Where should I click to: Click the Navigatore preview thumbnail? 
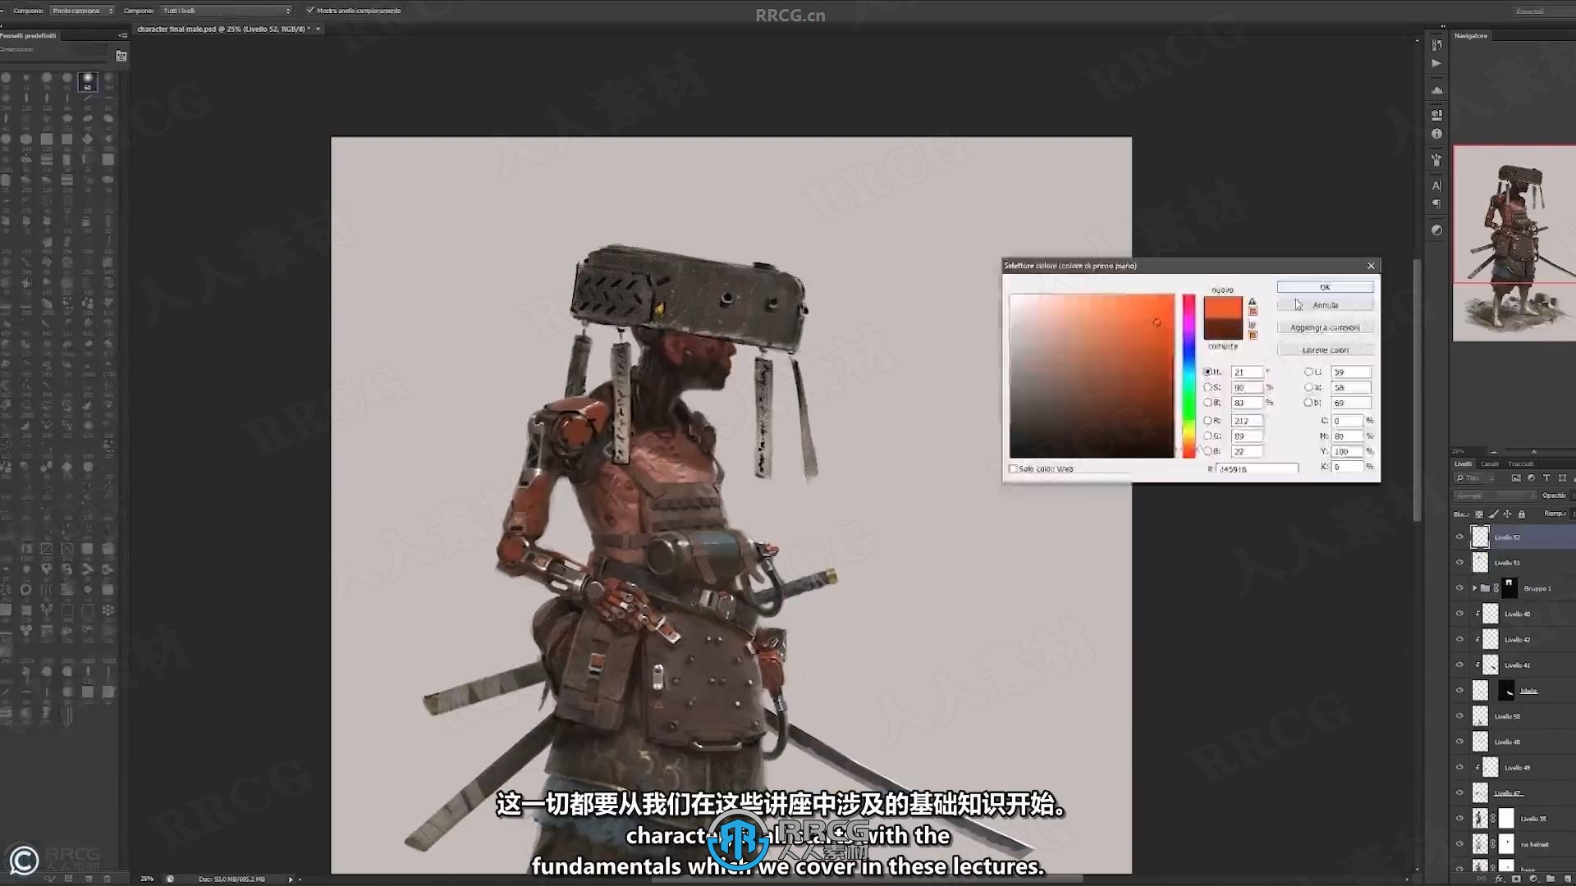pos(1514,244)
